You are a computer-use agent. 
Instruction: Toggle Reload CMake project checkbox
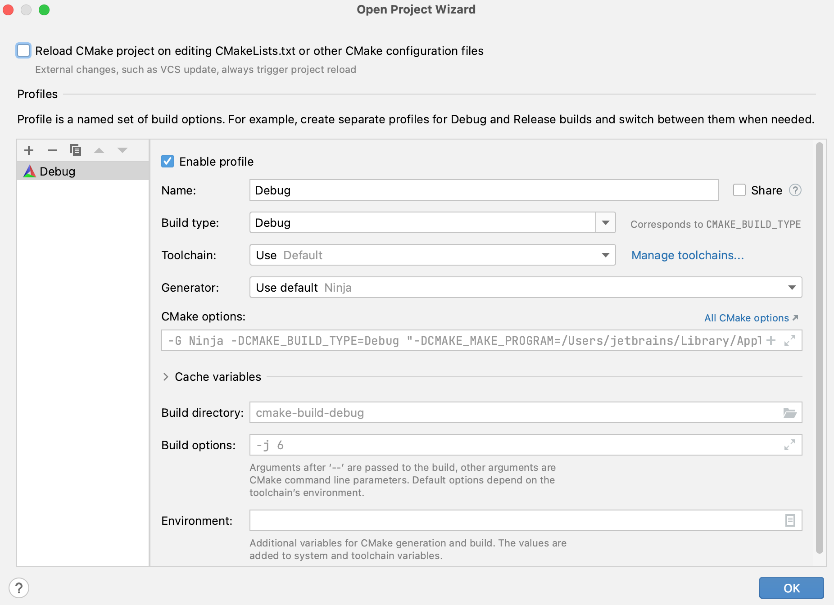(23, 50)
